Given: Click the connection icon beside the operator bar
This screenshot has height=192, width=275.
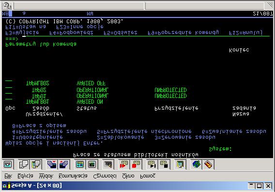Looking at the screenshot, I should click(x=7, y=6).
